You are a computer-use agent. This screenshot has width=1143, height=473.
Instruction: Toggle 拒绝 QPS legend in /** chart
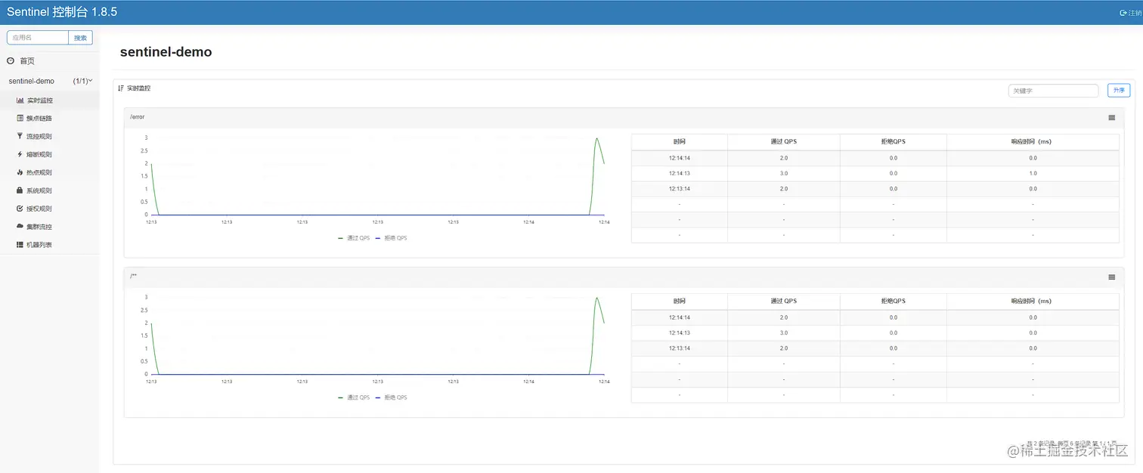(x=391, y=397)
